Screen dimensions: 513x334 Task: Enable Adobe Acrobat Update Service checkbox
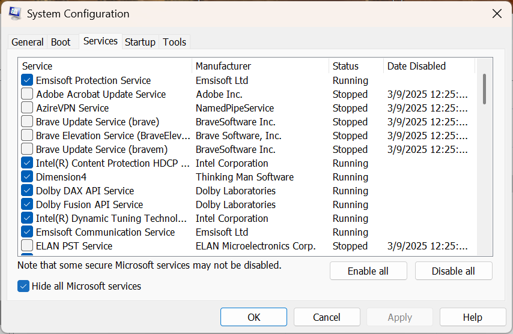(27, 94)
